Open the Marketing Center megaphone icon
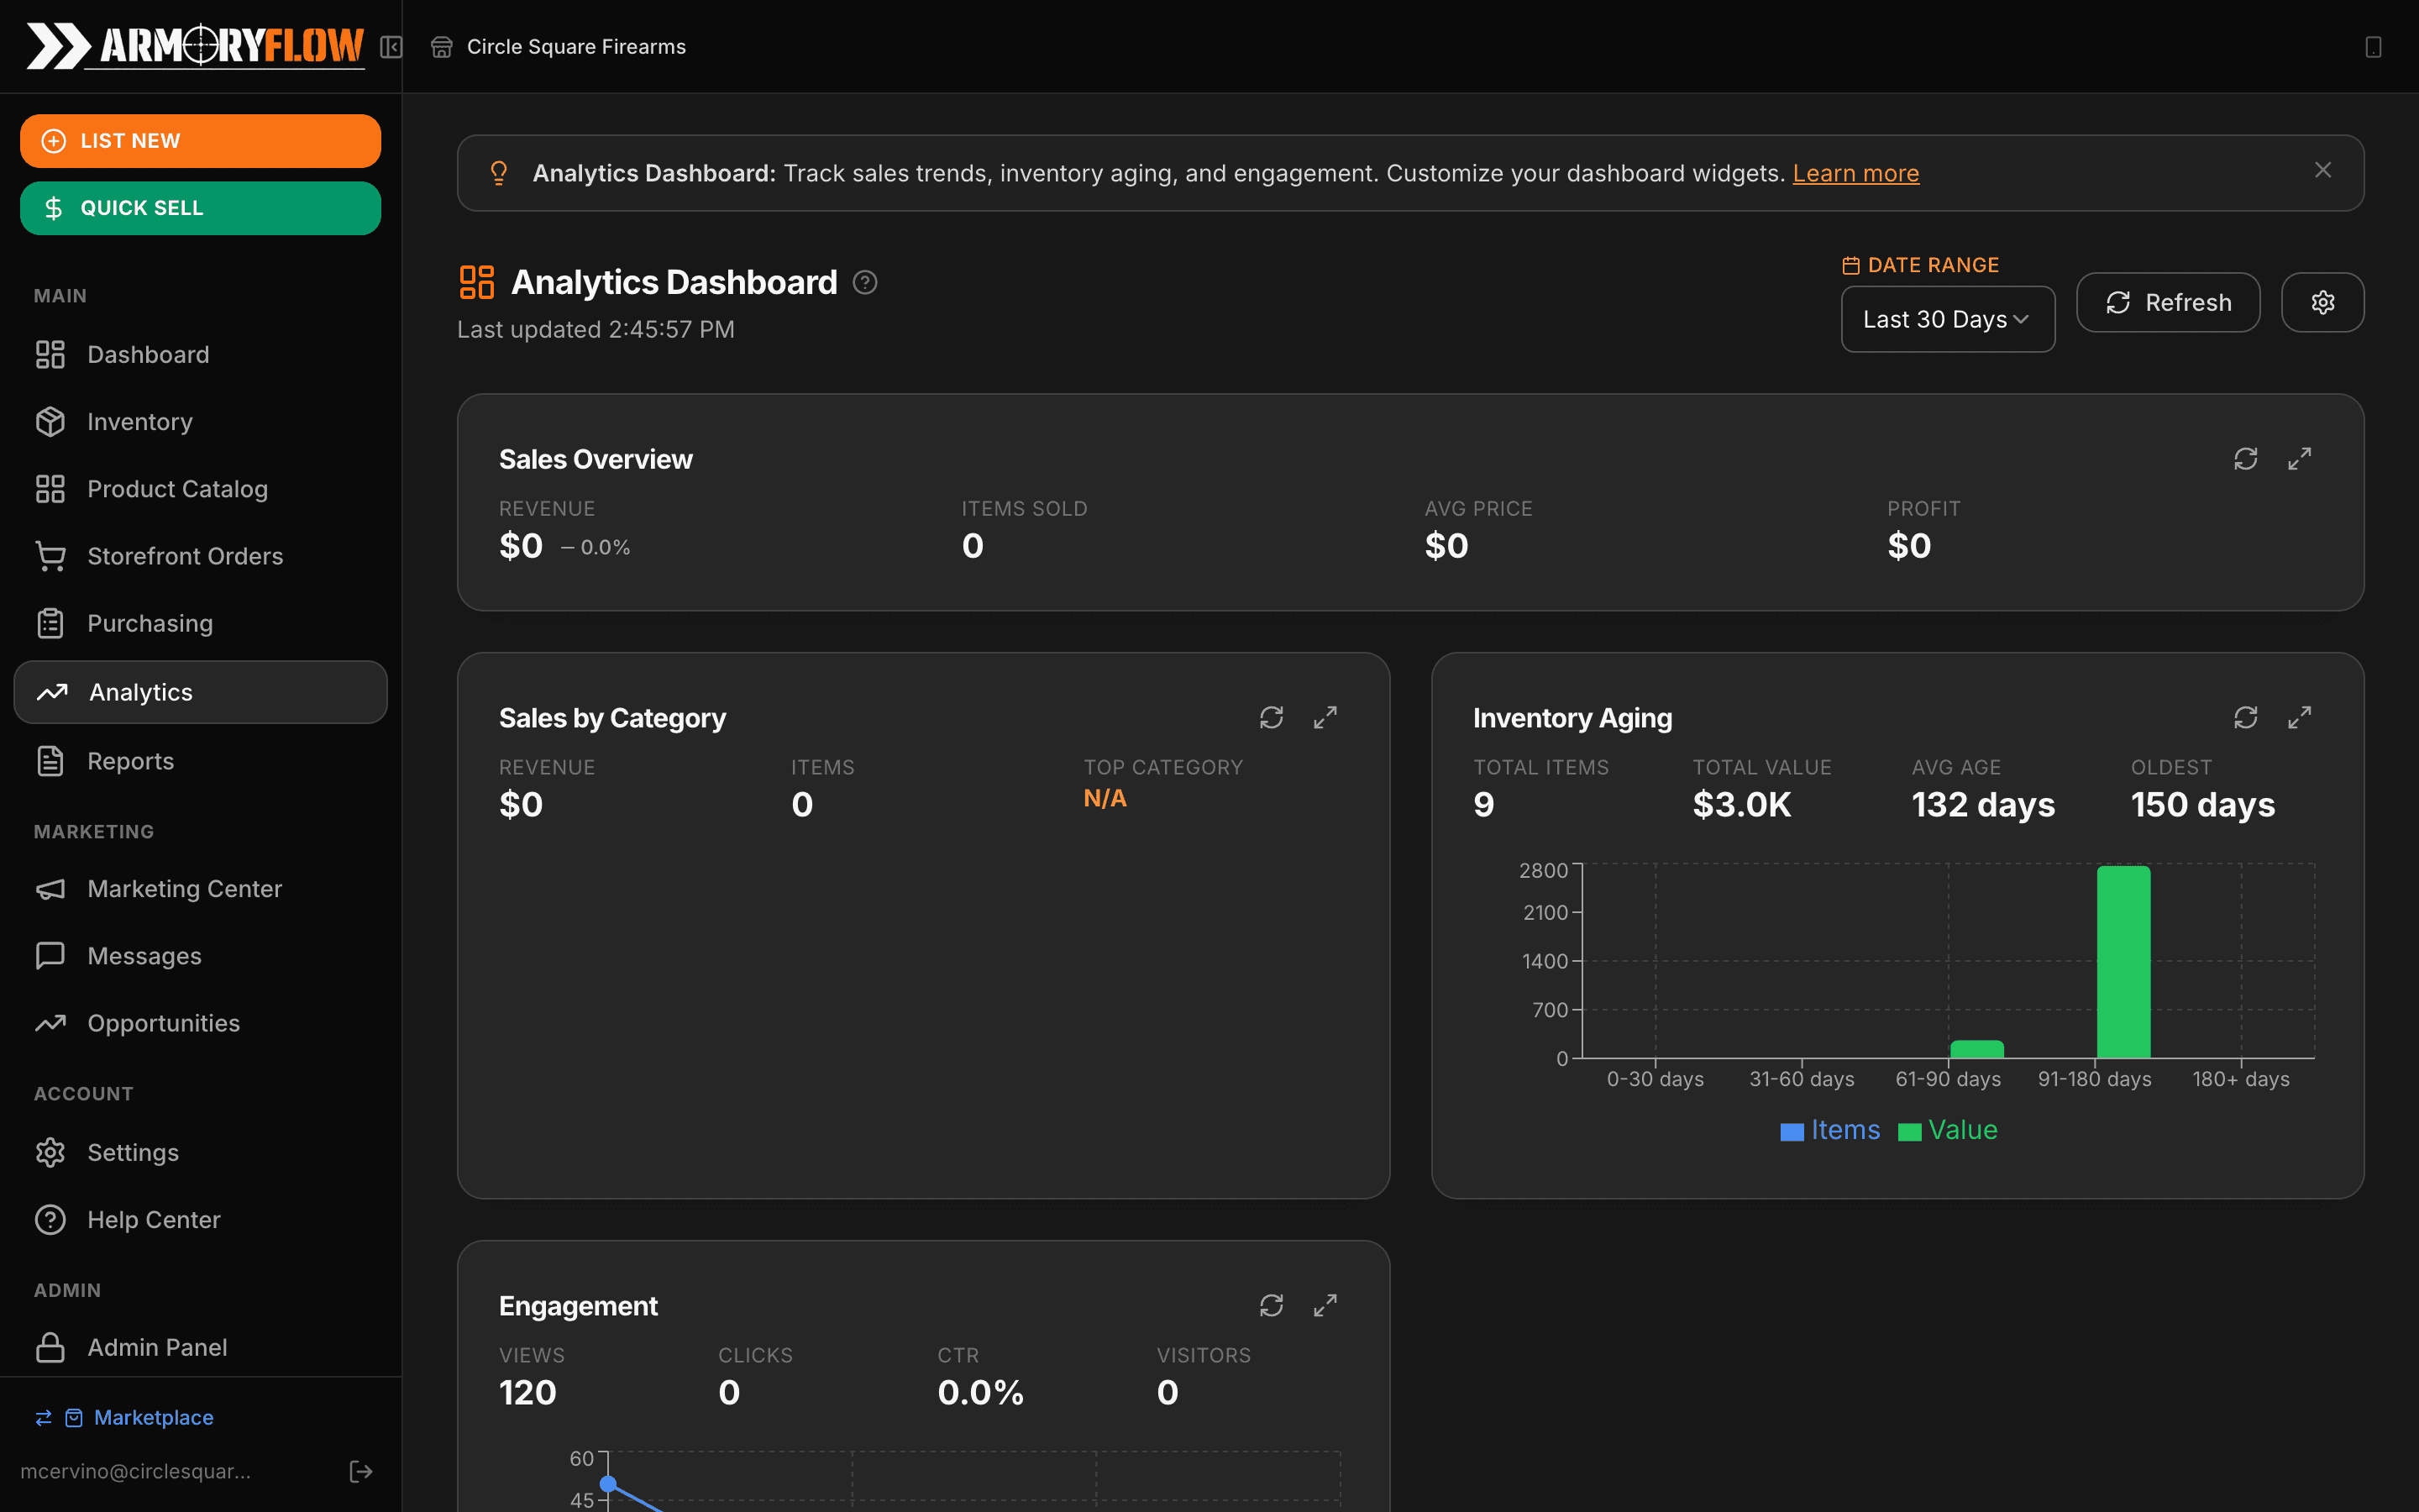Image resolution: width=2419 pixels, height=1512 pixels. (51, 888)
